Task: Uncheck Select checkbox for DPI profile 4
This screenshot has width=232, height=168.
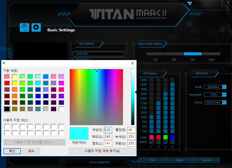Action: click(172, 142)
